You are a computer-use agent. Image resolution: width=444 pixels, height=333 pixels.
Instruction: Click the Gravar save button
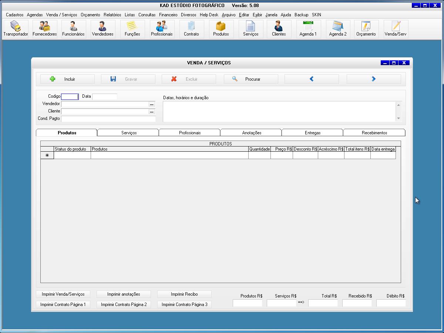pyautogui.click(x=128, y=79)
